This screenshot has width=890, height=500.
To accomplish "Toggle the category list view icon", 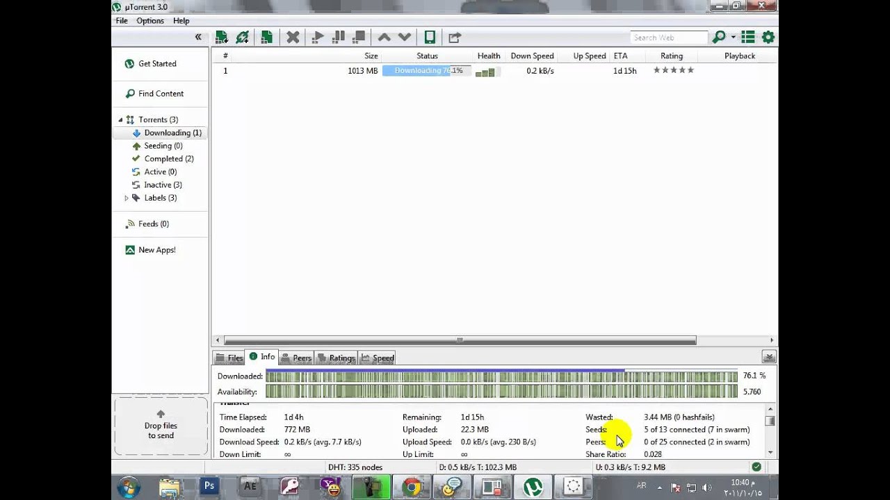I will point(748,37).
